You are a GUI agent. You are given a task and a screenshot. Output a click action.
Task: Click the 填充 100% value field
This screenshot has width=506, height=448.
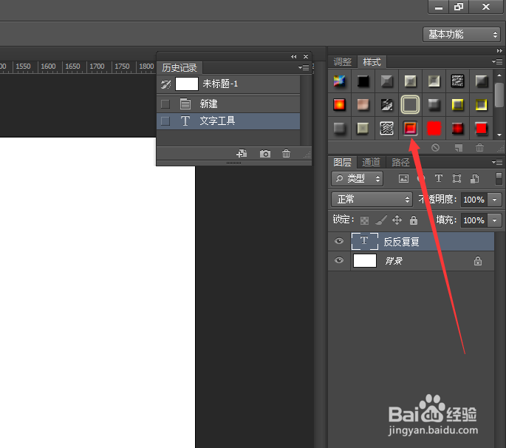point(473,220)
